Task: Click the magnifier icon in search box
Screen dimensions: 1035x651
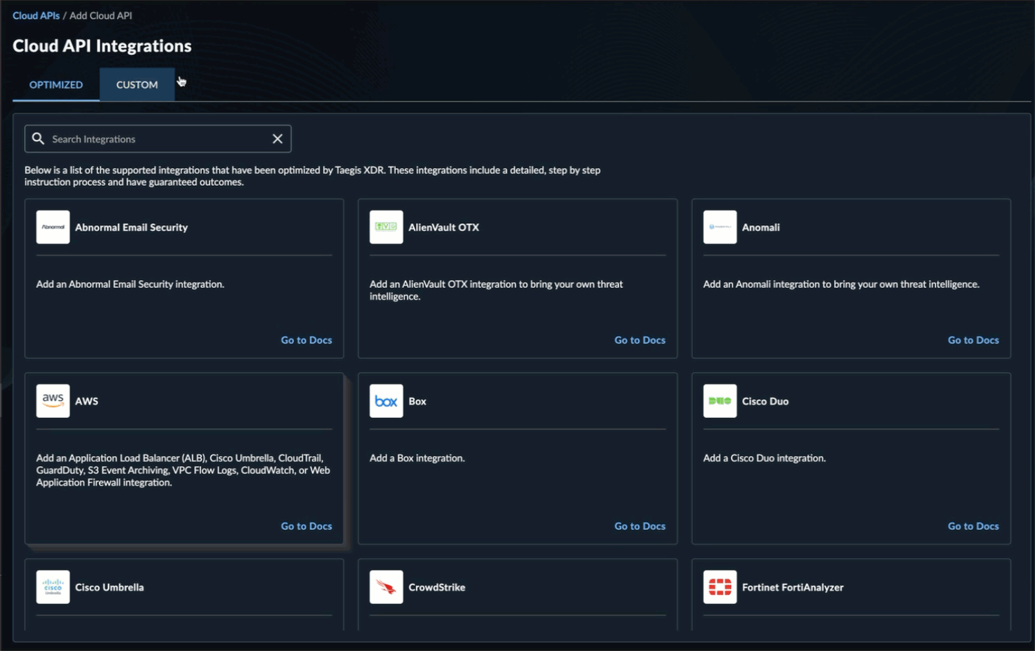Action: click(38, 138)
